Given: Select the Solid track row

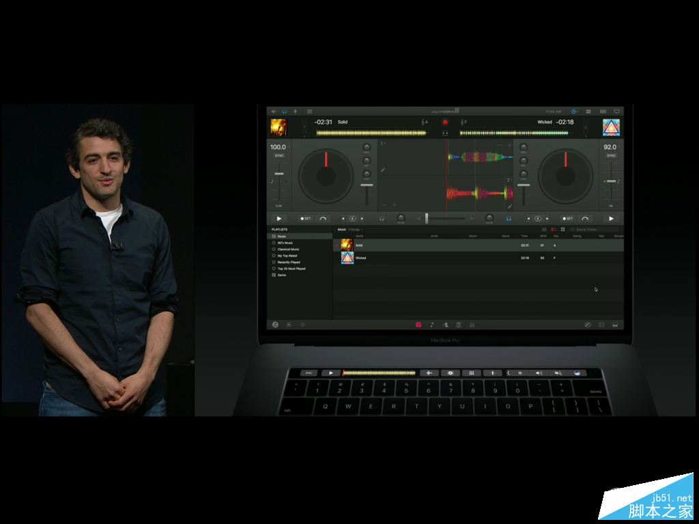Looking at the screenshot, I should click(x=479, y=245).
